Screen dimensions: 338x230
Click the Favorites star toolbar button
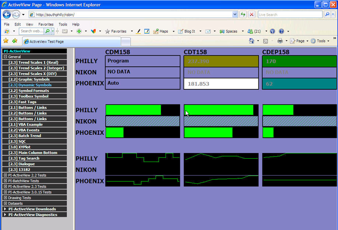tap(115, 31)
